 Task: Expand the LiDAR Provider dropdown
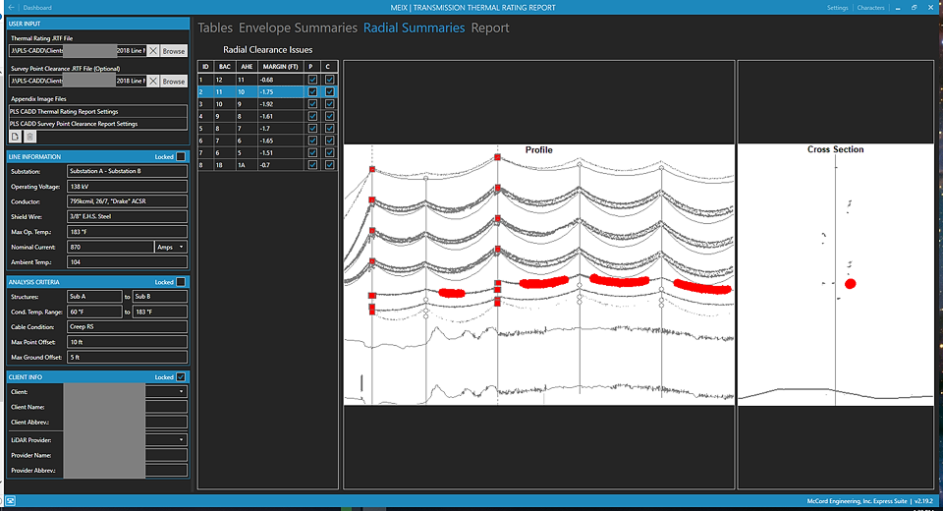pos(182,438)
